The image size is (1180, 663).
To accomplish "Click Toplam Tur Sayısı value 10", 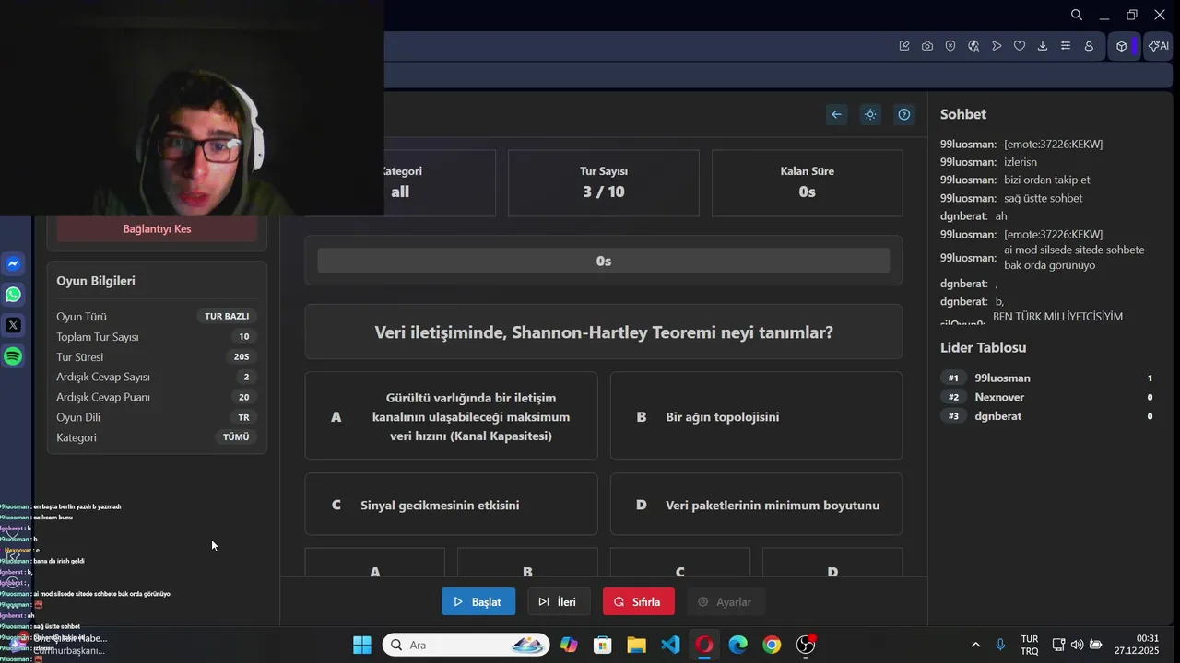I will coord(244,336).
